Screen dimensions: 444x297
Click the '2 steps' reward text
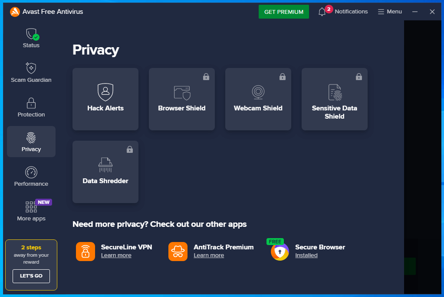coord(31,248)
